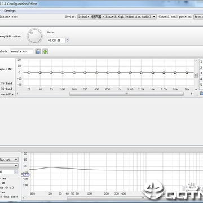The width and height of the screenshot is (203, 203).
Task: Select row 2 in the EQ band table
Action: [x=201, y=68]
